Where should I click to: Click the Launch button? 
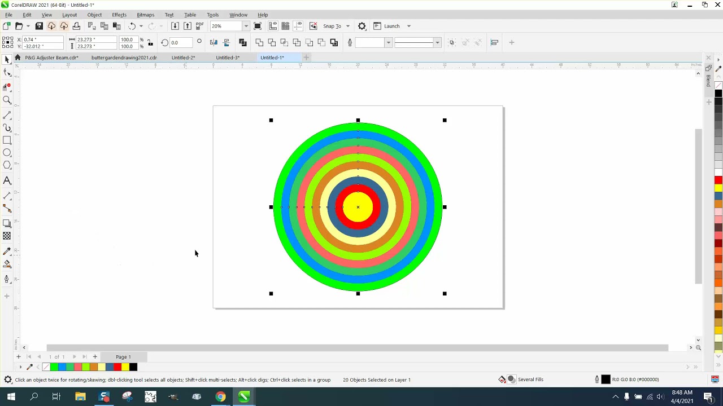[x=386, y=26]
